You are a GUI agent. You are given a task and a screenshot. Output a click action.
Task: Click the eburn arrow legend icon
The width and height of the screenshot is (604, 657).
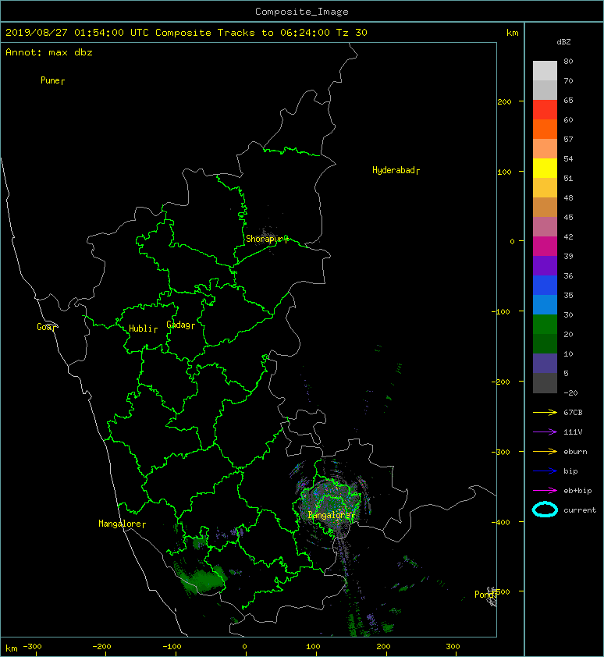545,451
